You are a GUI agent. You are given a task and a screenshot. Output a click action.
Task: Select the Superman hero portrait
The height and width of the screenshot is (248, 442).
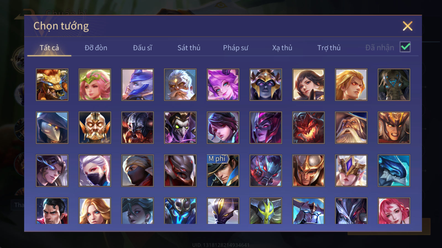52,211
